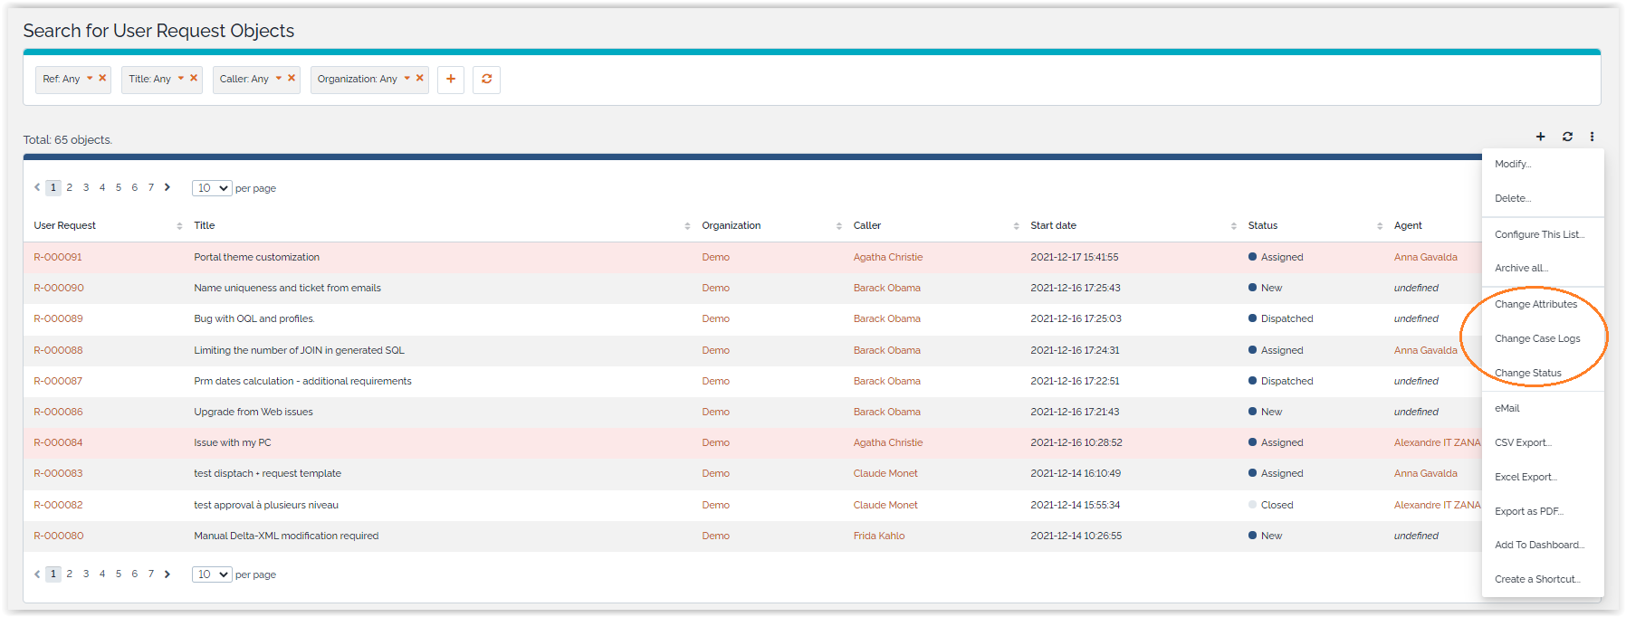This screenshot has width=1626, height=617.
Task: Click agent Anna Gavalda in R-000083 row
Action: pos(1425,473)
